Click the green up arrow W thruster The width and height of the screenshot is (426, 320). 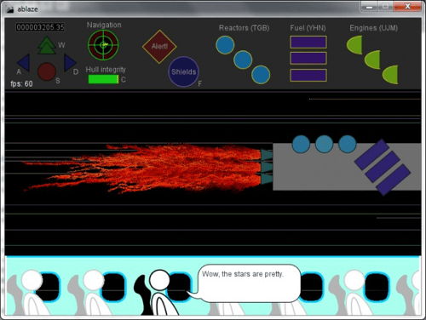point(46,45)
